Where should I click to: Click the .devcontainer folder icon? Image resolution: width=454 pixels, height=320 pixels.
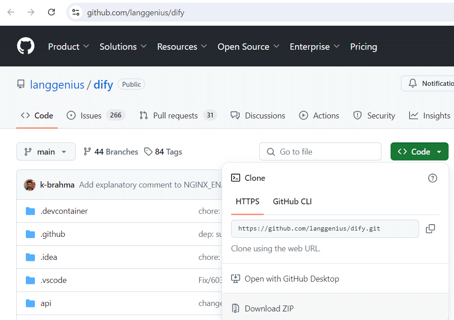[x=30, y=211]
